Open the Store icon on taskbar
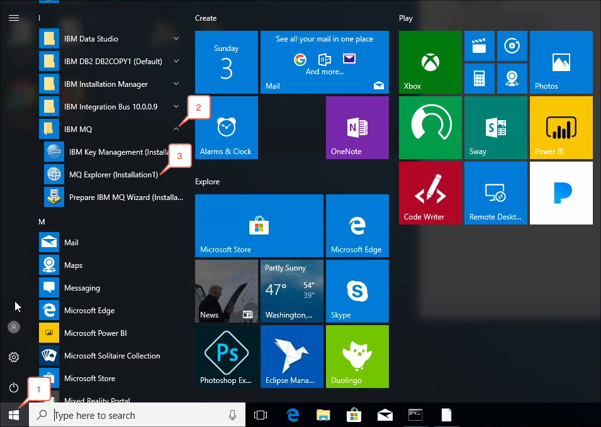This screenshot has width=601, height=427. (354, 415)
